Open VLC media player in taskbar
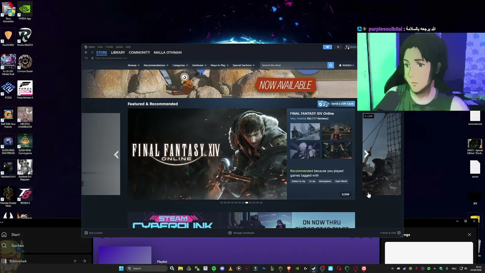This screenshot has width=485, height=273. (230, 268)
